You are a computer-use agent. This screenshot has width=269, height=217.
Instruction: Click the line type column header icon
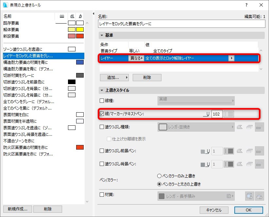(x=62, y=16)
